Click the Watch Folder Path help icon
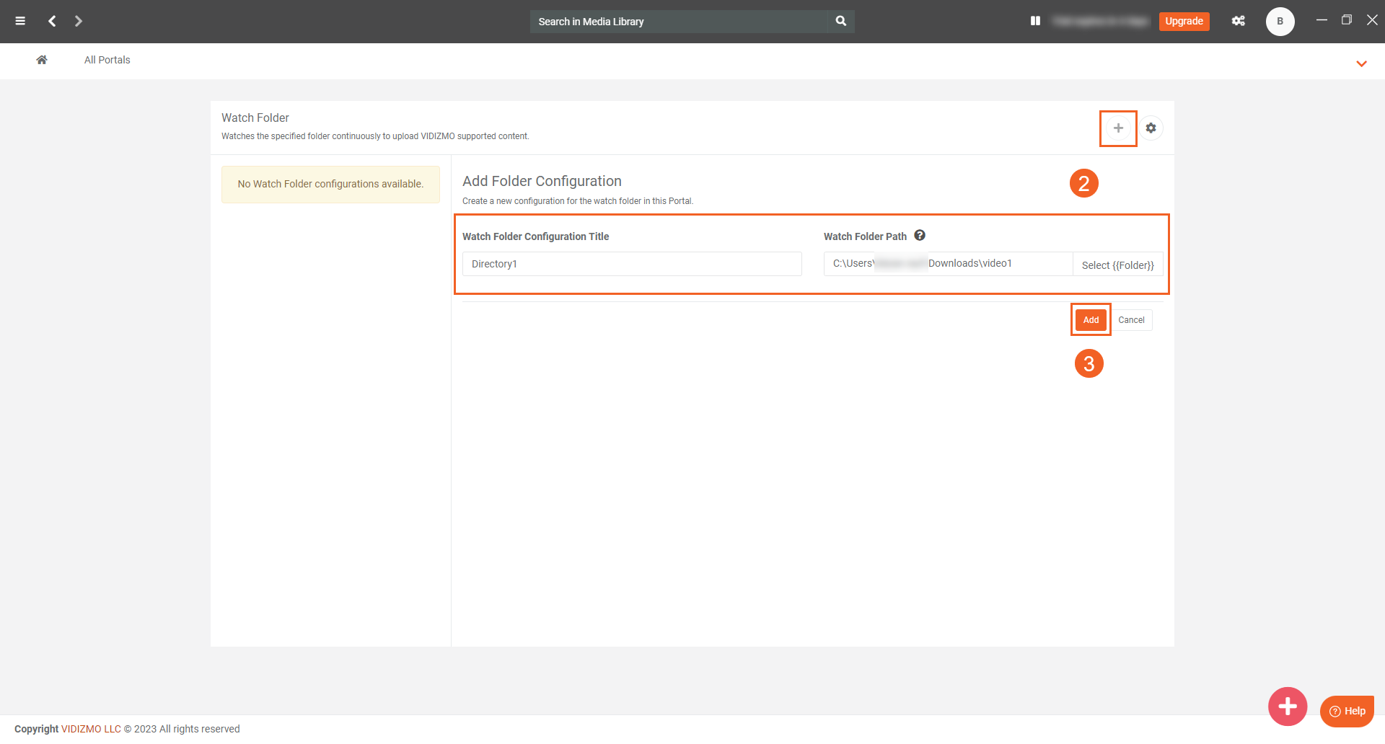 pyautogui.click(x=920, y=235)
